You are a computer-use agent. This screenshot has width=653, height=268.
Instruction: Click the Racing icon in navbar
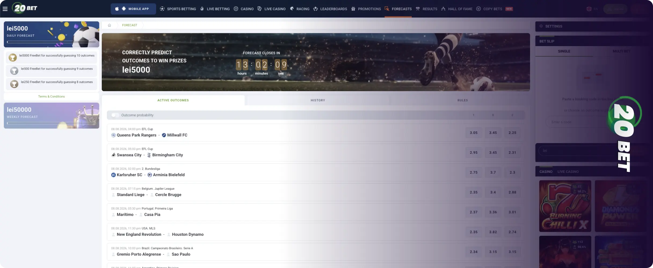[292, 9]
